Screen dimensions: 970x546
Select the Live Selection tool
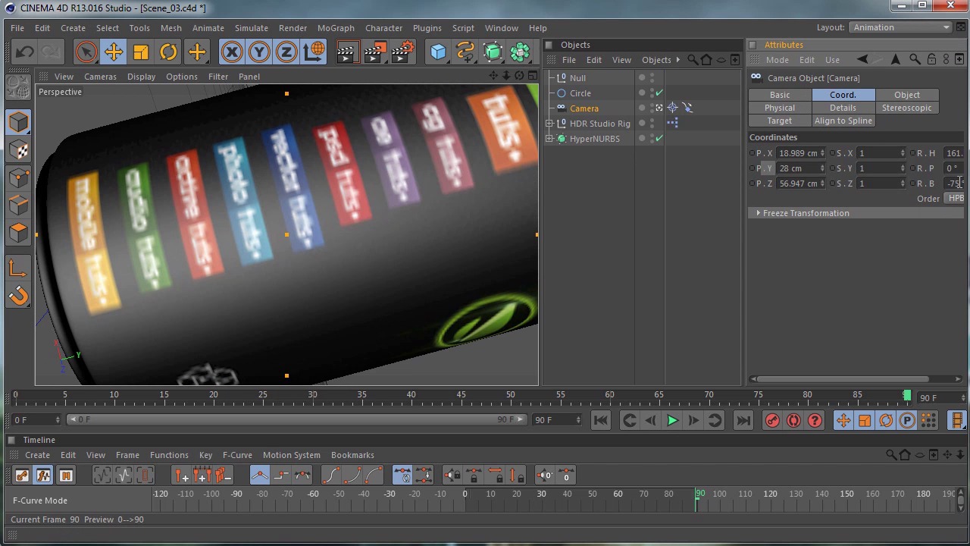[x=86, y=52]
